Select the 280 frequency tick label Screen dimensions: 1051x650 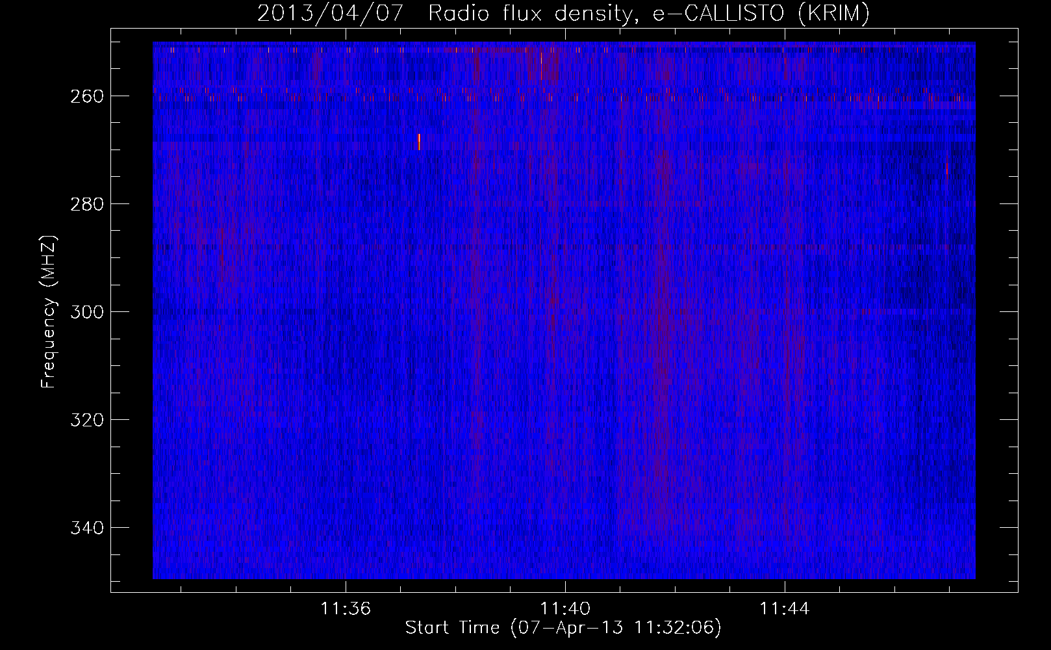click(86, 204)
